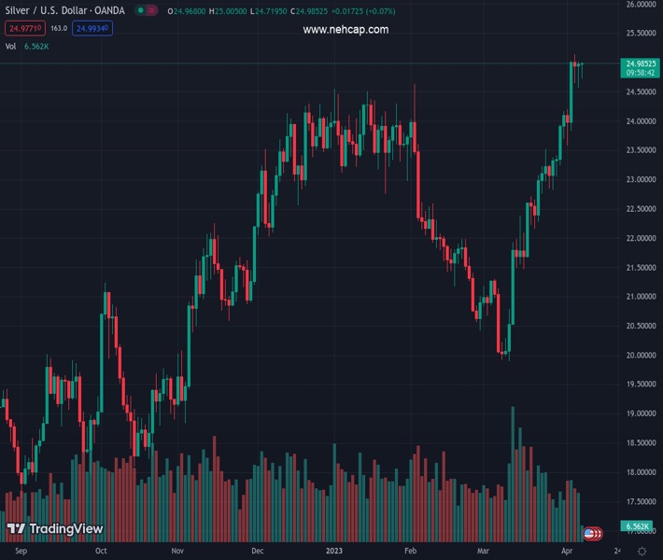Click the US flag economic events icon
The image size is (663, 560).
[590, 534]
